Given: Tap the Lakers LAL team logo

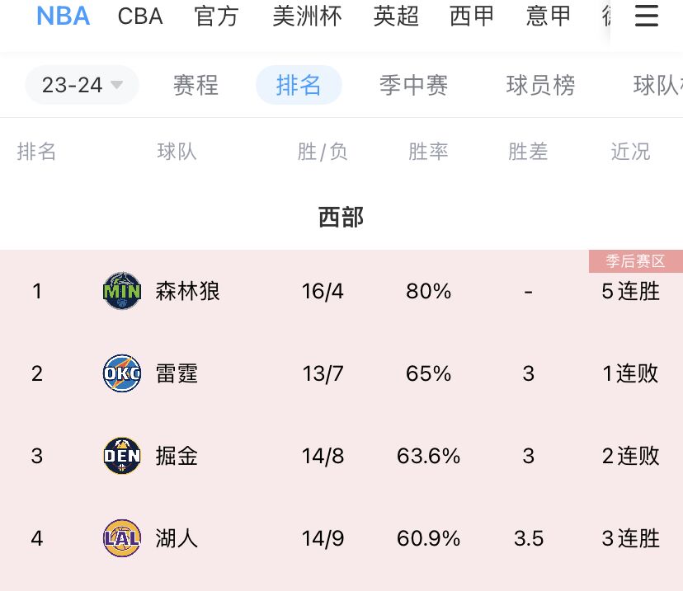Looking at the screenshot, I should point(122,538).
